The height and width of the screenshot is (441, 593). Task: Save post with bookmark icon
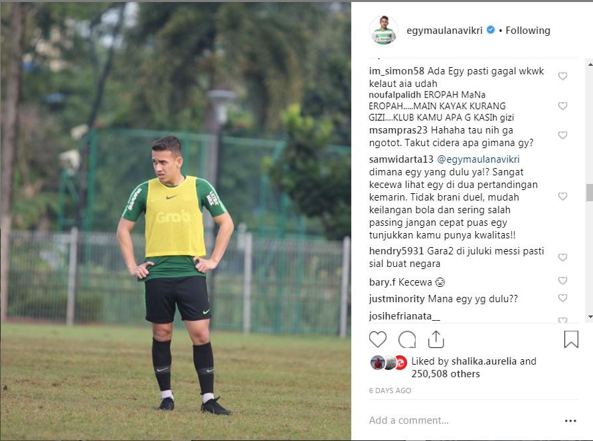point(571,339)
